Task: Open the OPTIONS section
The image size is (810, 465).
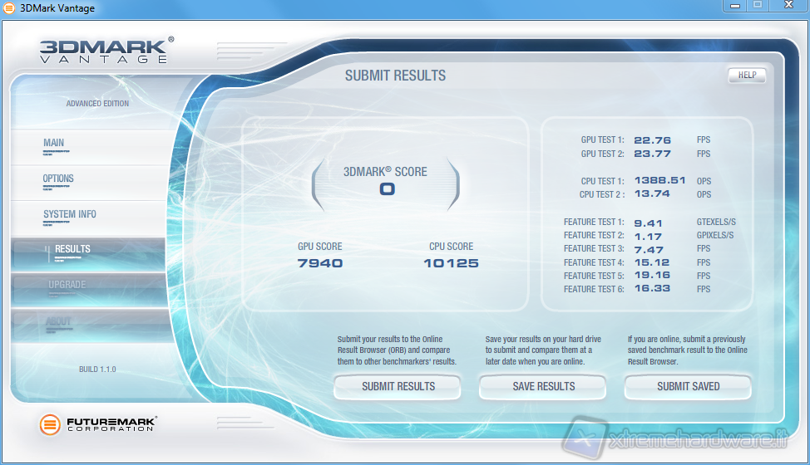Action: click(58, 179)
